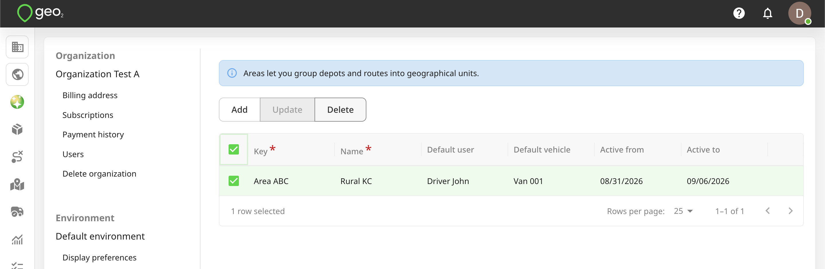
Task: Toggle the select-all checkbox in table header
Action: tap(234, 149)
